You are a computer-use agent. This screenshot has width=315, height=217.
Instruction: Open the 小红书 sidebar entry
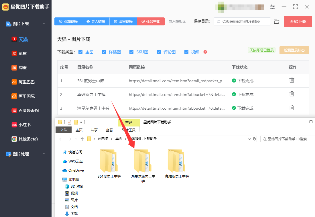tap(21, 125)
